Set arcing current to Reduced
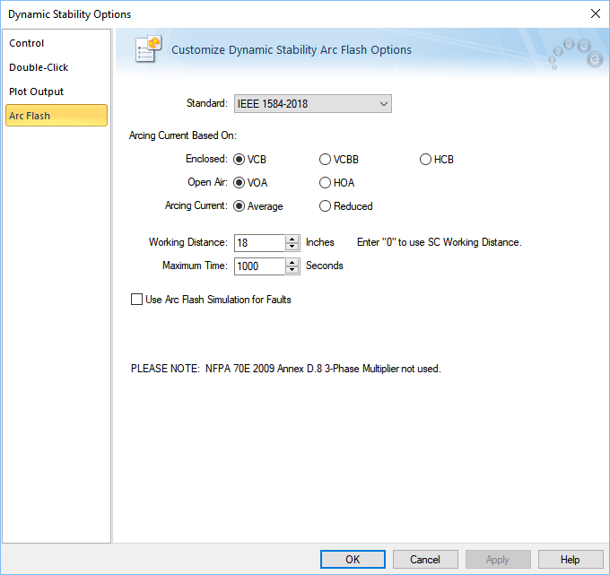Viewport: 610px width, 575px height. (326, 206)
